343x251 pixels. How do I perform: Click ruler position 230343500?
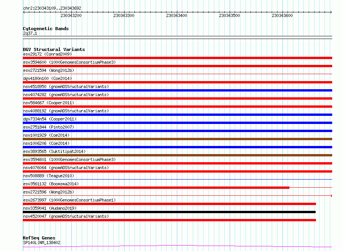pyautogui.click(x=229, y=15)
